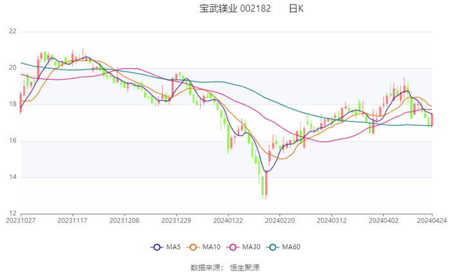Viewport: 450px width, 273px height.
Task: Select the 20231229 date marker
Action: pyautogui.click(x=175, y=219)
